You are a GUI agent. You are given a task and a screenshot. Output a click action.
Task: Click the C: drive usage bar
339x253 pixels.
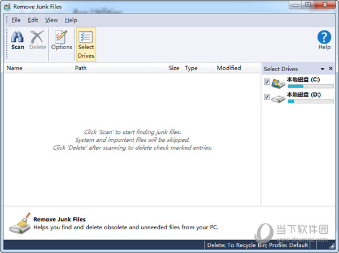point(303,86)
